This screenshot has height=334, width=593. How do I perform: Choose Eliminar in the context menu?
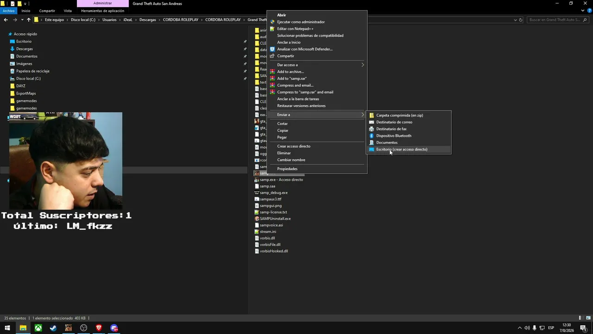point(284,153)
